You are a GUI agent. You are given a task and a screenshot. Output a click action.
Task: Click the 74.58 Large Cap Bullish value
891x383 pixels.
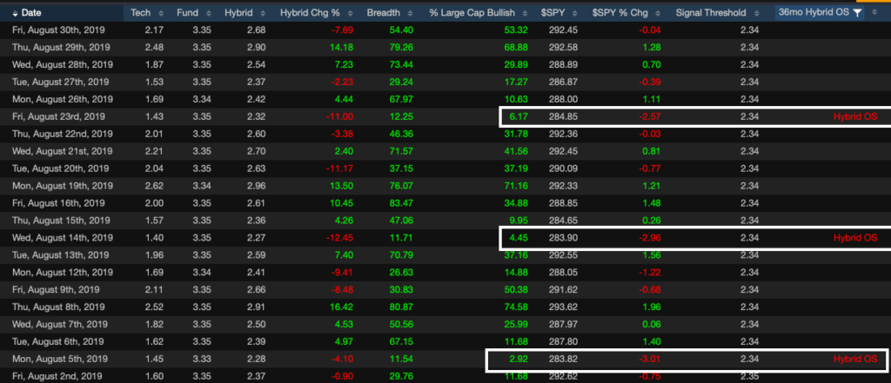tap(518, 307)
